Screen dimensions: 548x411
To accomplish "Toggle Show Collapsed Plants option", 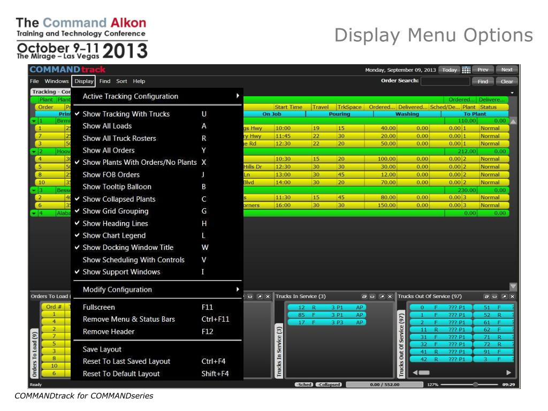I will pyautogui.click(x=157, y=199).
